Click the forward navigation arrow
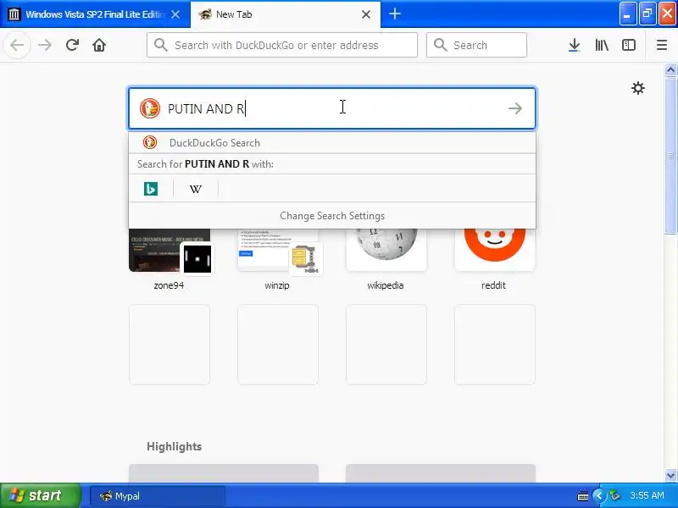Screen dimensions: 678x508 45,45
